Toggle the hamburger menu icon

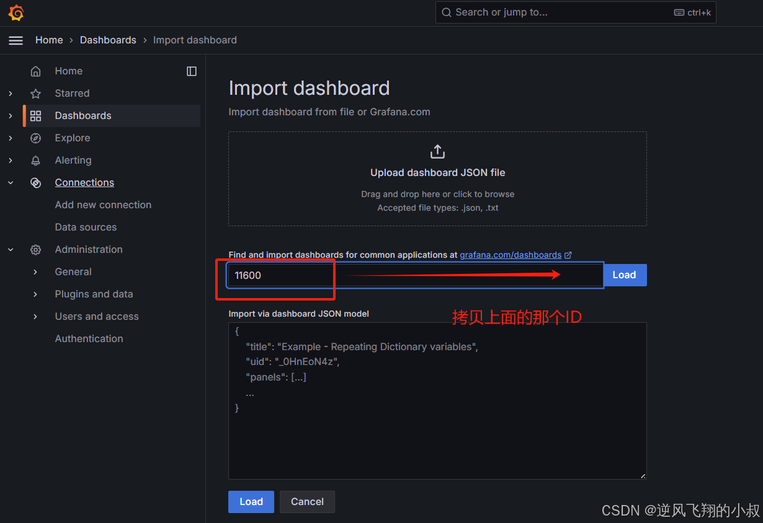(16, 40)
